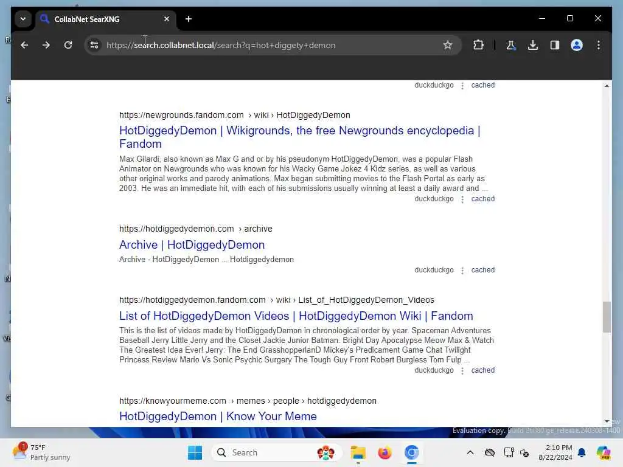Open List of HotDiggedyDemon Videos result

(x=296, y=316)
